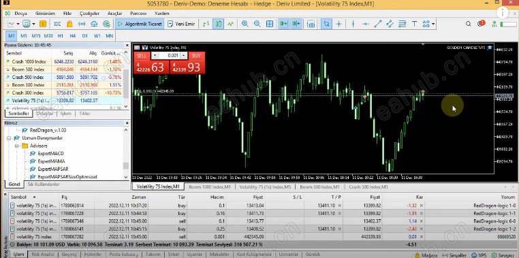
Task: Select the D1 timeframe
Action: click(x=84, y=35)
